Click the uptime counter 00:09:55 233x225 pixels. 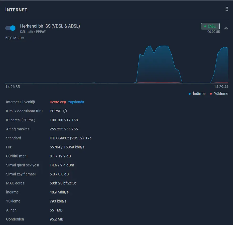click(214, 32)
